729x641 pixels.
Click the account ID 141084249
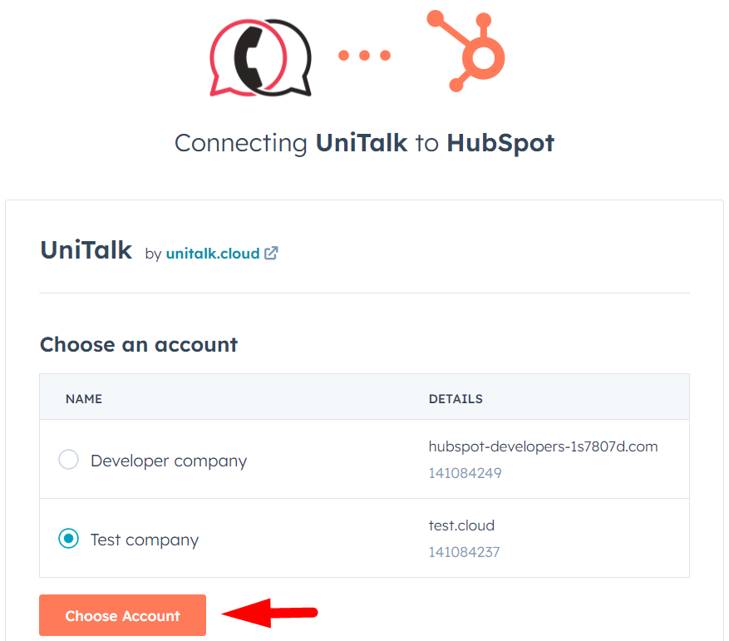tap(465, 473)
